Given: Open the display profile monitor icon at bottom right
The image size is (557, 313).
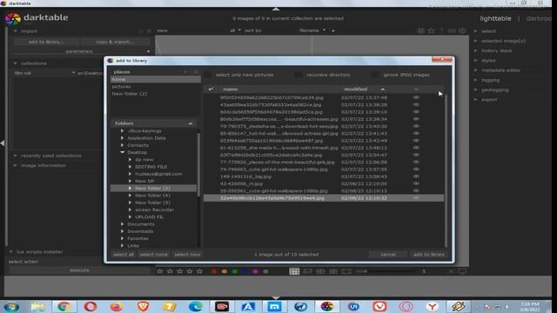Looking at the screenshot, I should coord(462,271).
